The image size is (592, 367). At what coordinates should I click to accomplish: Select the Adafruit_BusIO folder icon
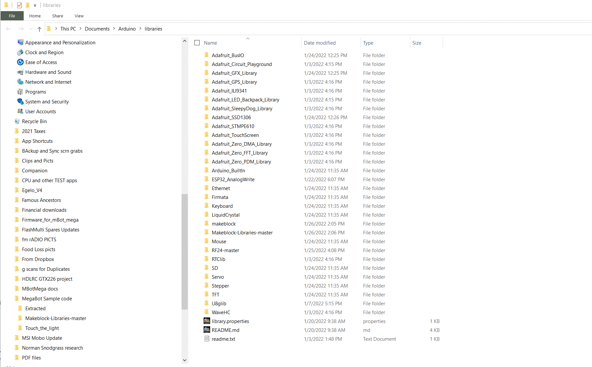click(207, 55)
